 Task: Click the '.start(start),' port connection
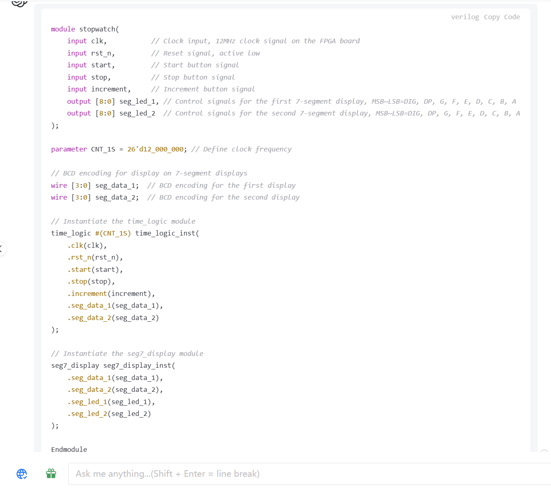(95, 269)
